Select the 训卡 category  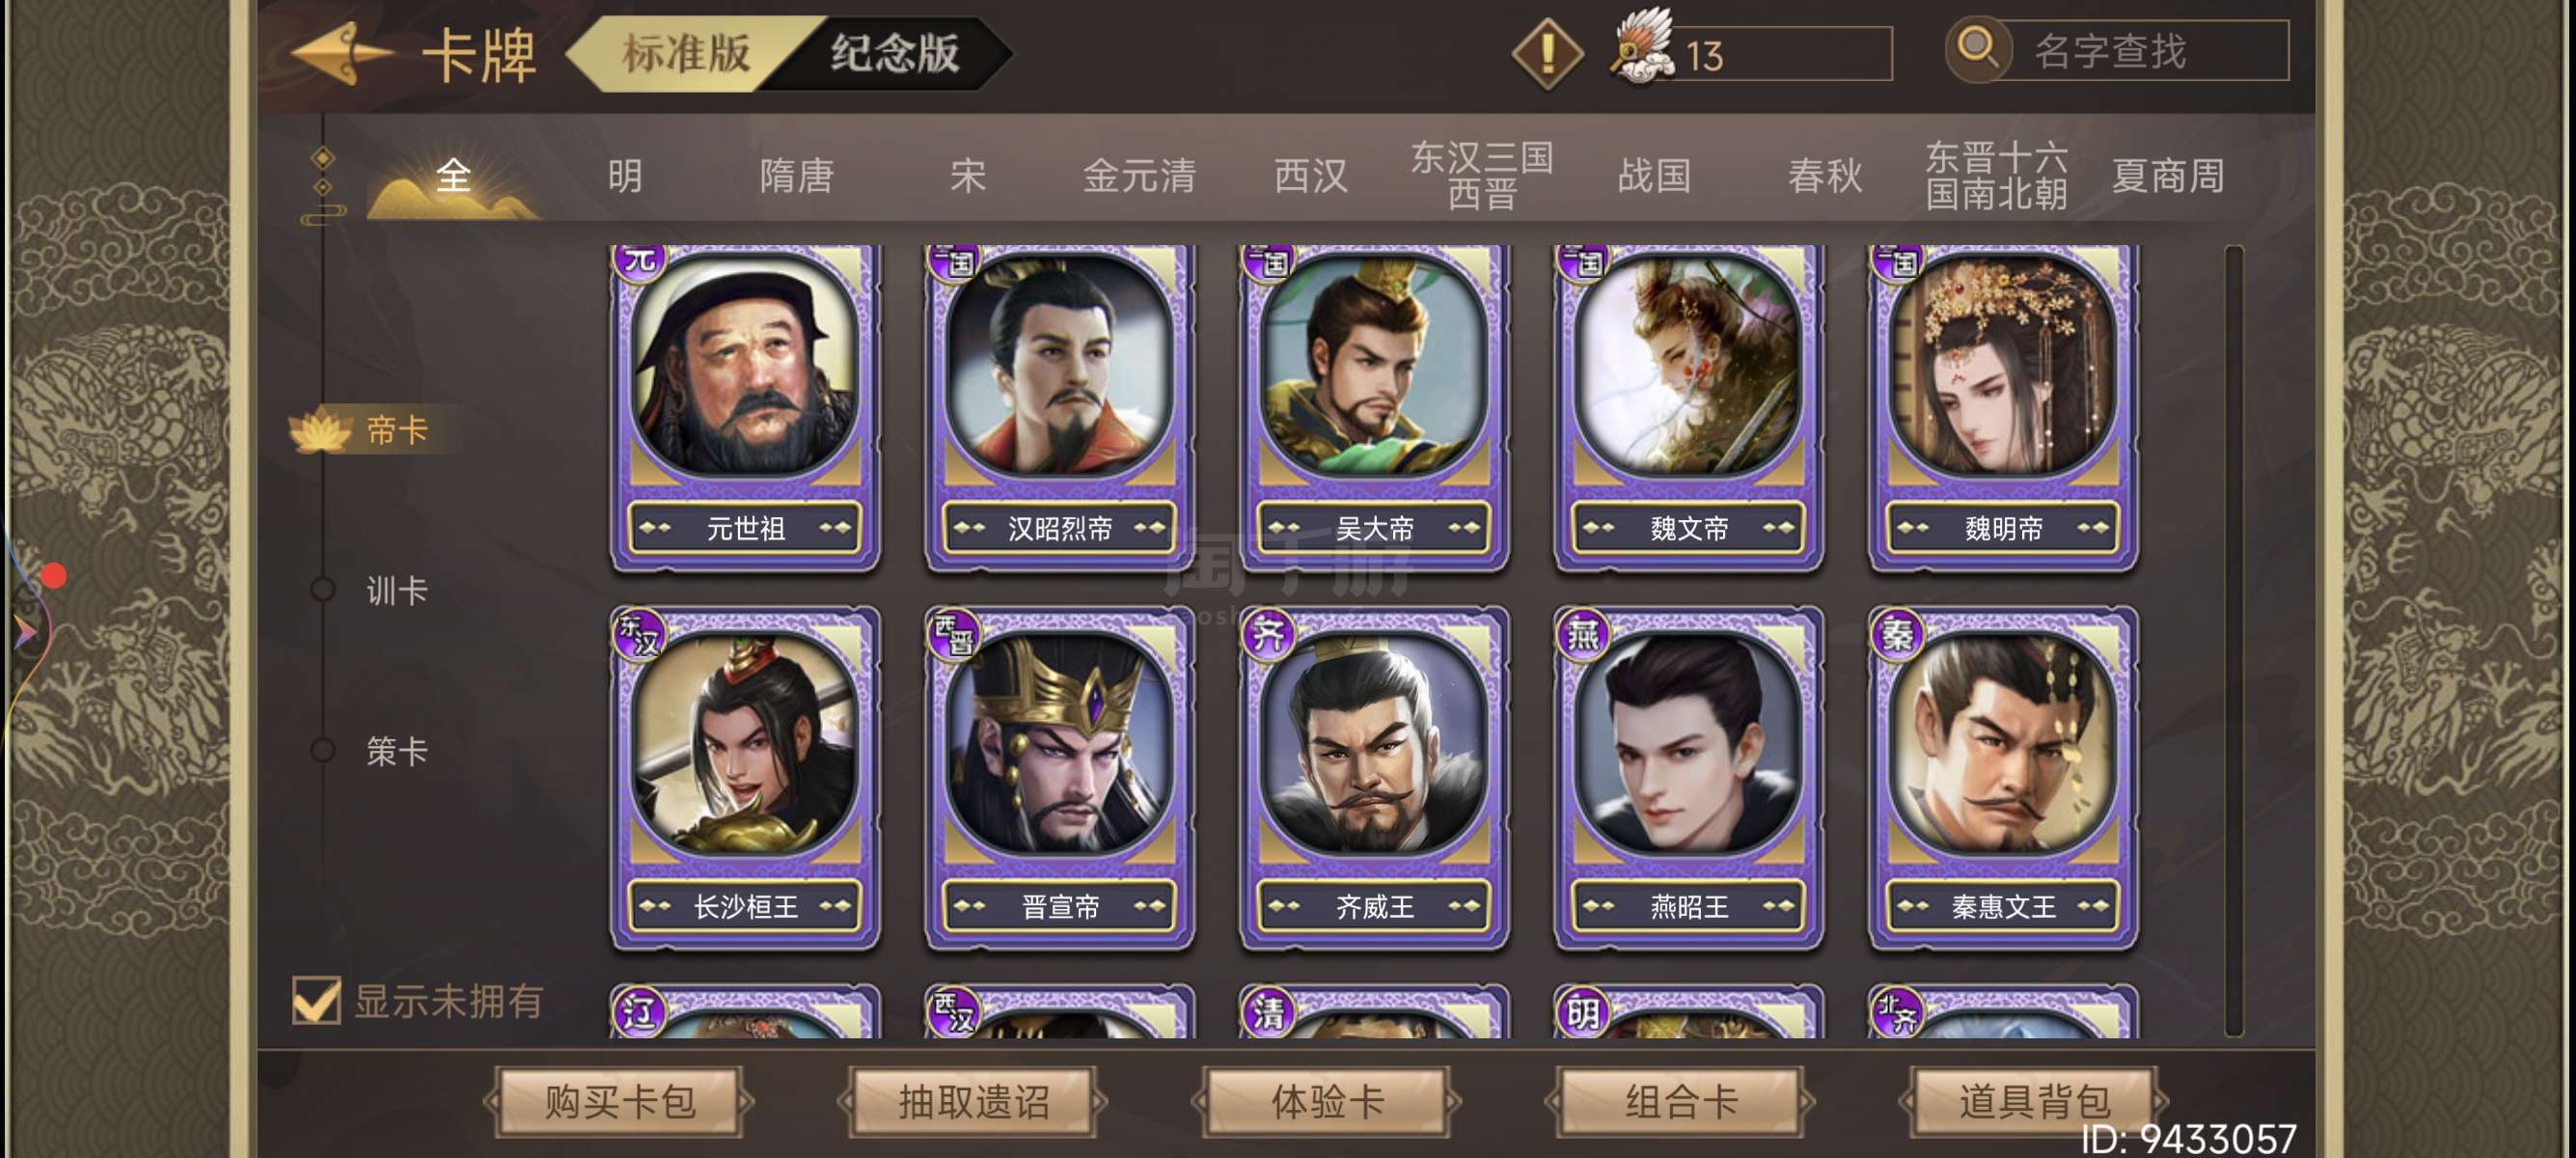click(396, 590)
